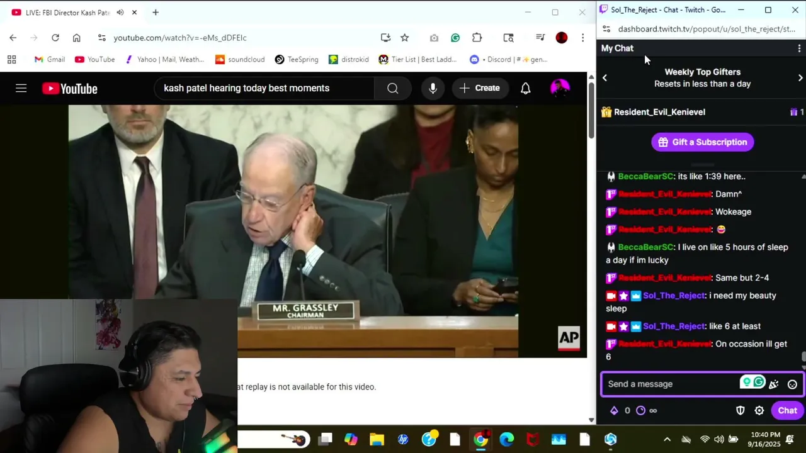
Task: Open site info icon in YouTube address bar
Action: click(101, 38)
